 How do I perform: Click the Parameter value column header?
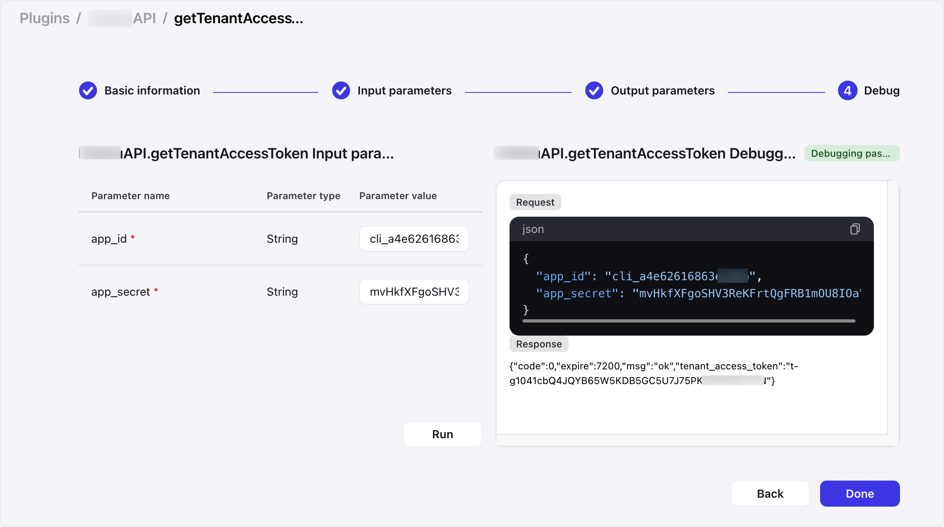coord(398,196)
